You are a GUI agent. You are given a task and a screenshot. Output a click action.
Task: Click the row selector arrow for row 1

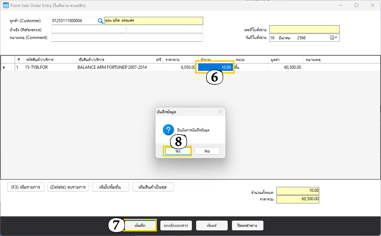pos(4,67)
